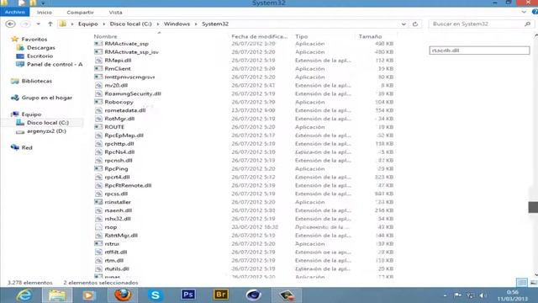Switch to the Vista tab
Image resolution: width=538 pixels, height=303 pixels.
(x=116, y=13)
